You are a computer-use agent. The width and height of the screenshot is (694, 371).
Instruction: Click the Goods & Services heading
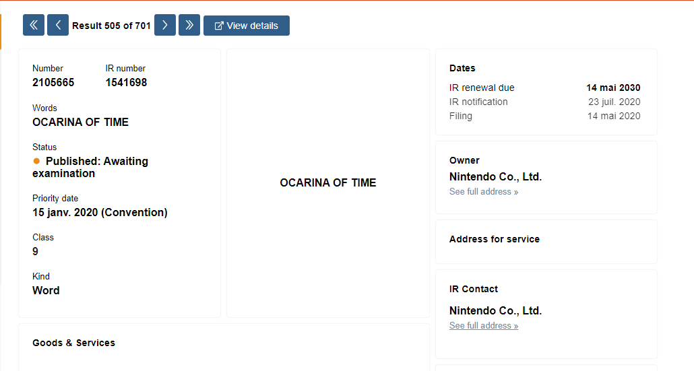[x=74, y=343]
